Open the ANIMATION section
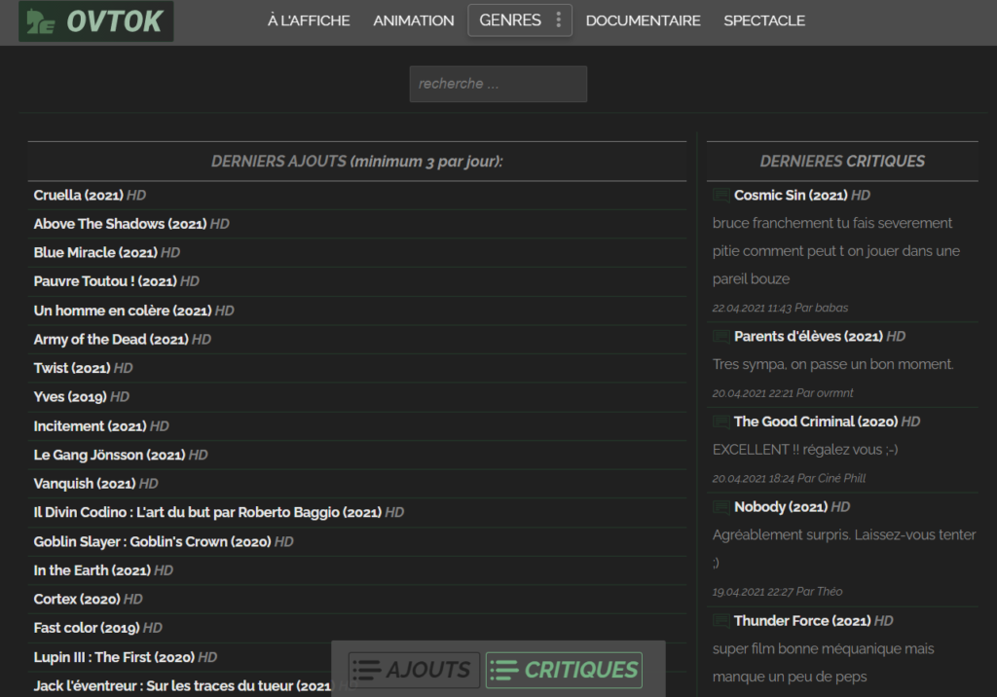This screenshot has width=997, height=697. (413, 20)
